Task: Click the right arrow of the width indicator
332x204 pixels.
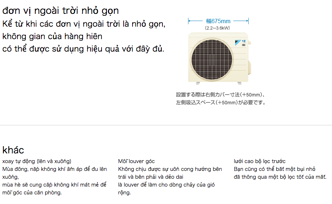Action: pos(241,21)
